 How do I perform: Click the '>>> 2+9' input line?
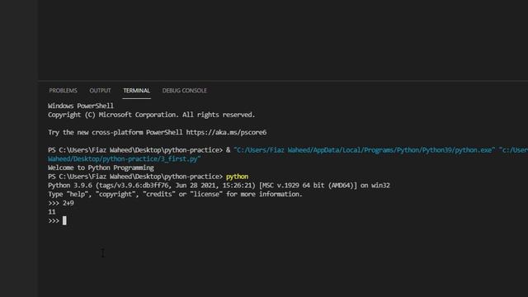click(61, 203)
